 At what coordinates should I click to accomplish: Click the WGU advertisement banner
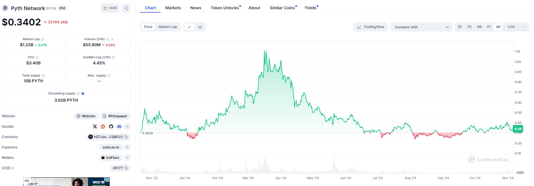coord(66,182)
